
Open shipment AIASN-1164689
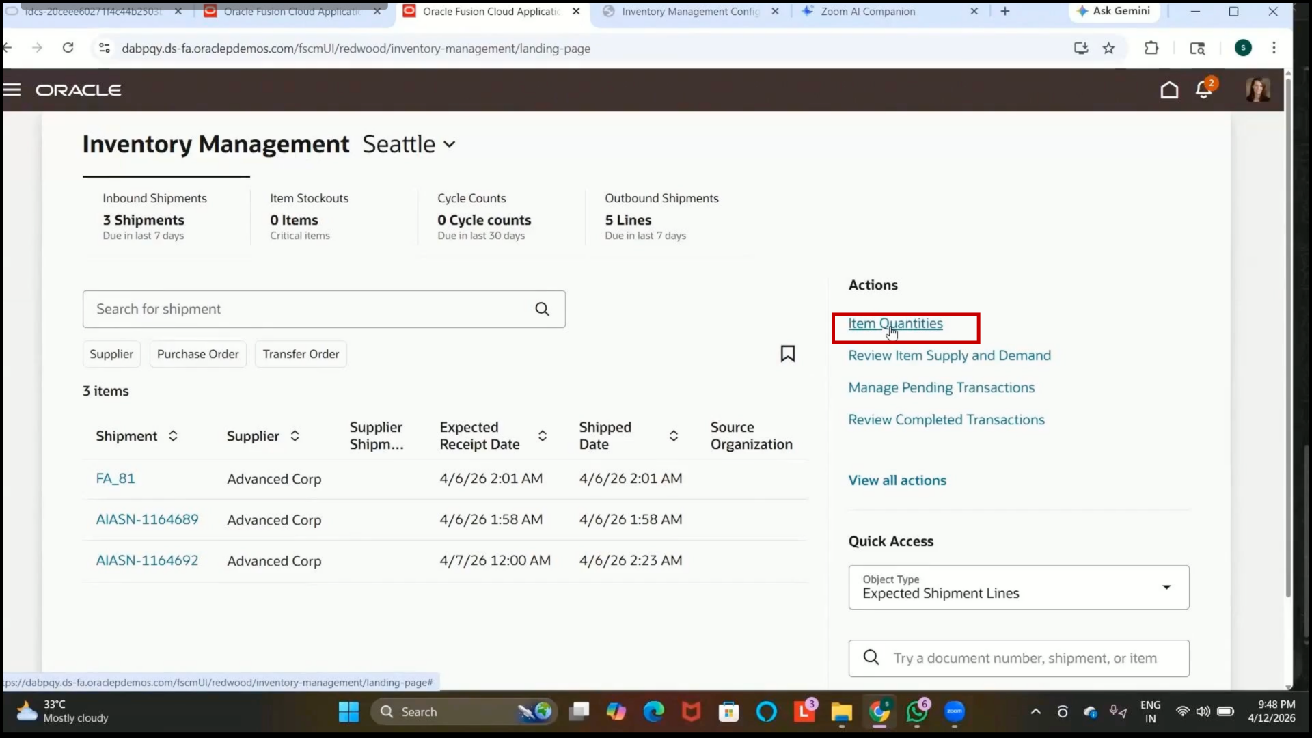tap(147, 519)
